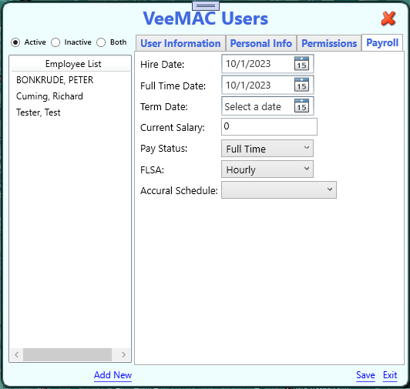Select the Inactive radio button
The height and width of the screenshot is (389, 410).
55,42
